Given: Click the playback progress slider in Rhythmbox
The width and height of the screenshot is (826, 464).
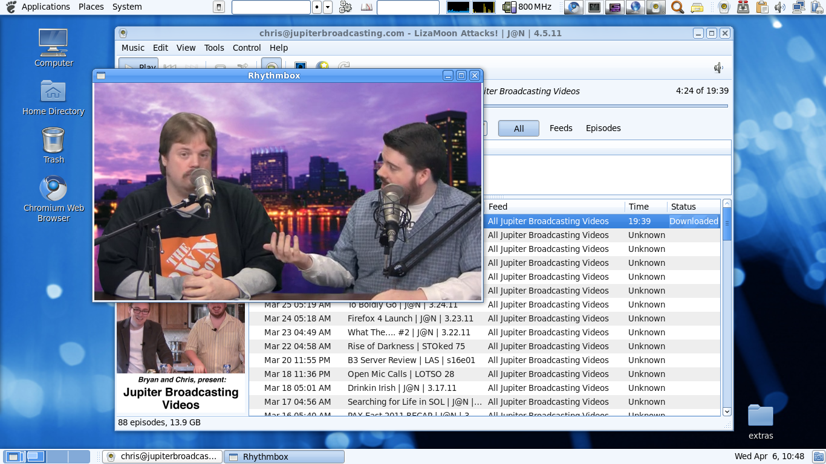Looking at the screenshot, I should [605, 106].
